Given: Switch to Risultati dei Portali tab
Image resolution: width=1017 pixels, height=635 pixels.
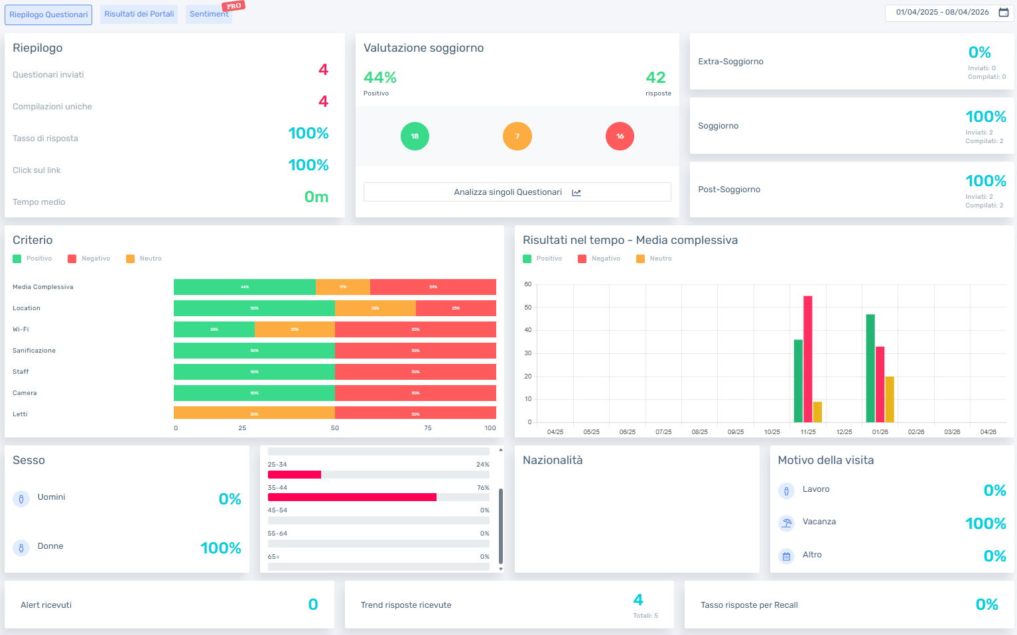Looking at the screenshot, I should 139,14.
